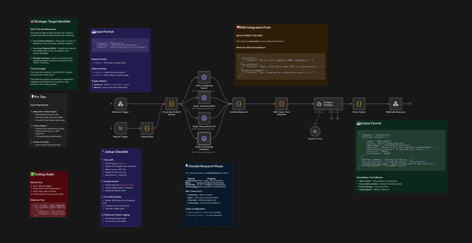Click the Google AI Studio link

(x=127, y=185)
